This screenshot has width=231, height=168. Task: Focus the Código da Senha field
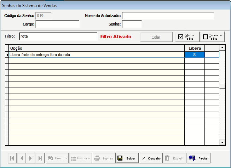(44, 16)
